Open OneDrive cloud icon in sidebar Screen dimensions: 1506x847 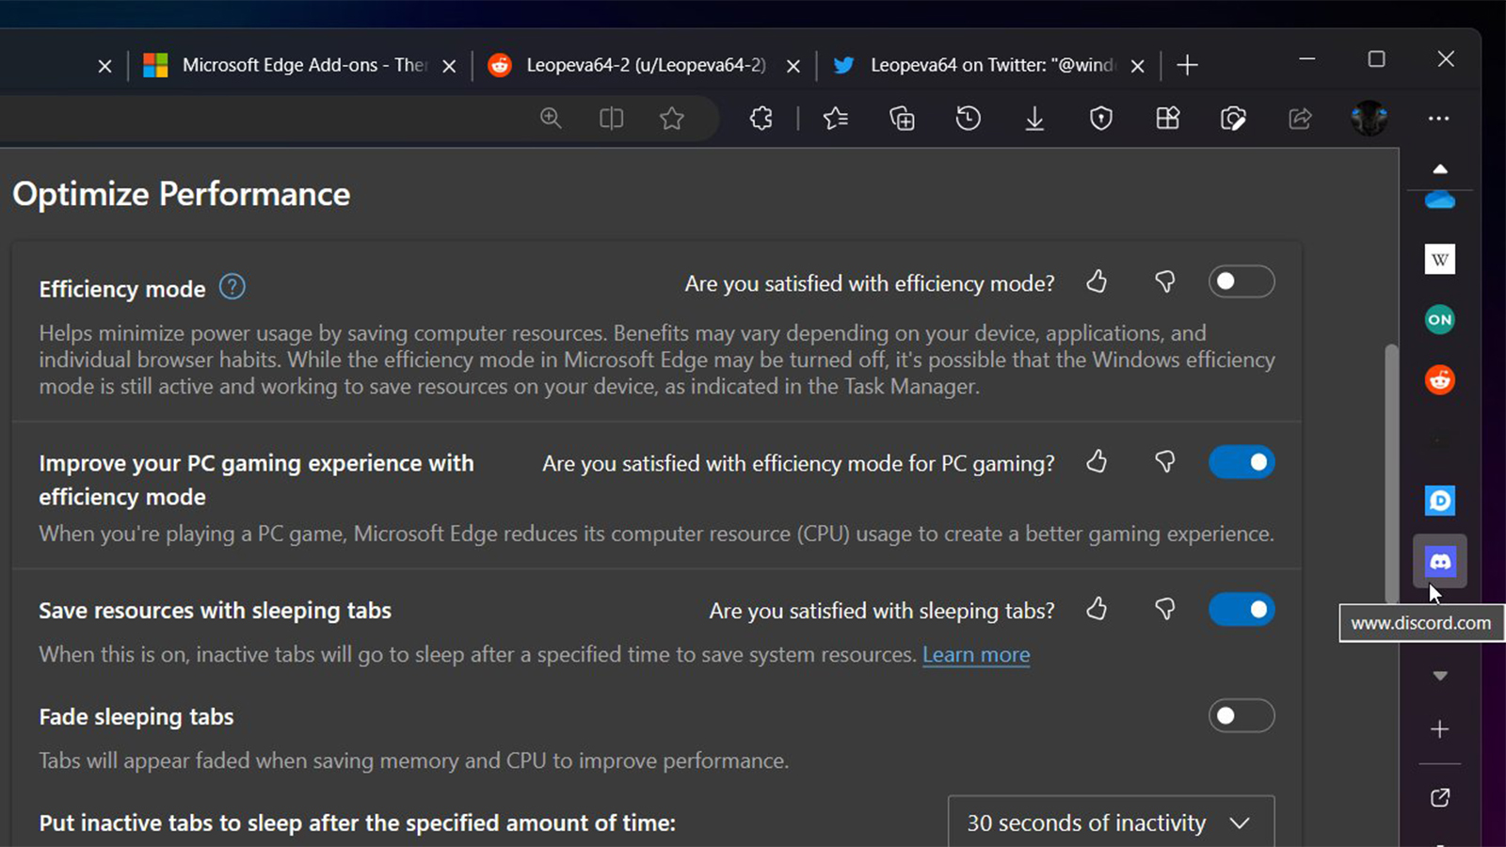(1440, 200)
